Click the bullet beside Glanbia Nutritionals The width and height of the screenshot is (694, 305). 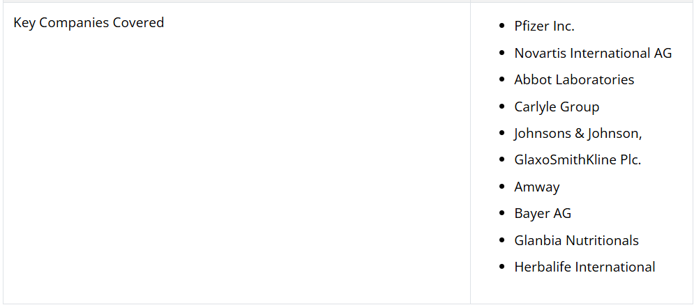coord(501,240)
